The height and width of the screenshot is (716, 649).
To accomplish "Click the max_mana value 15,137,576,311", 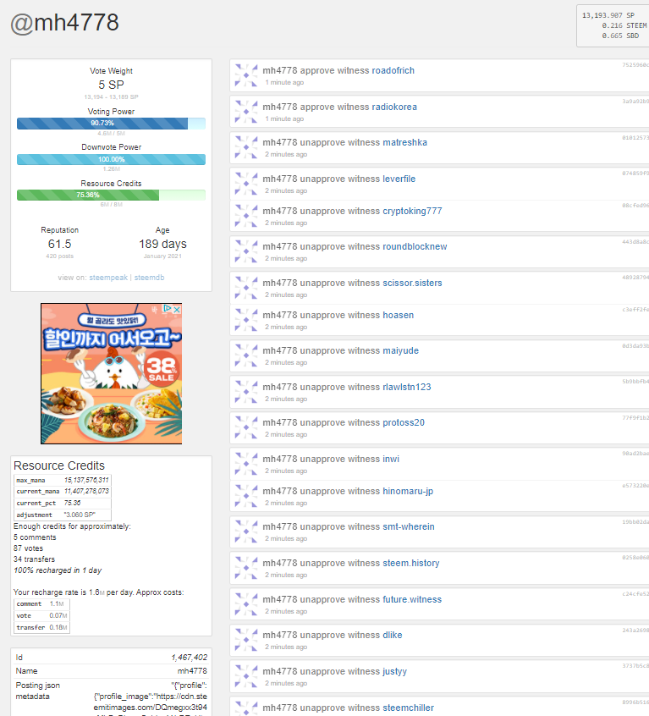I will pyautogui.click(x=86, y=480).
